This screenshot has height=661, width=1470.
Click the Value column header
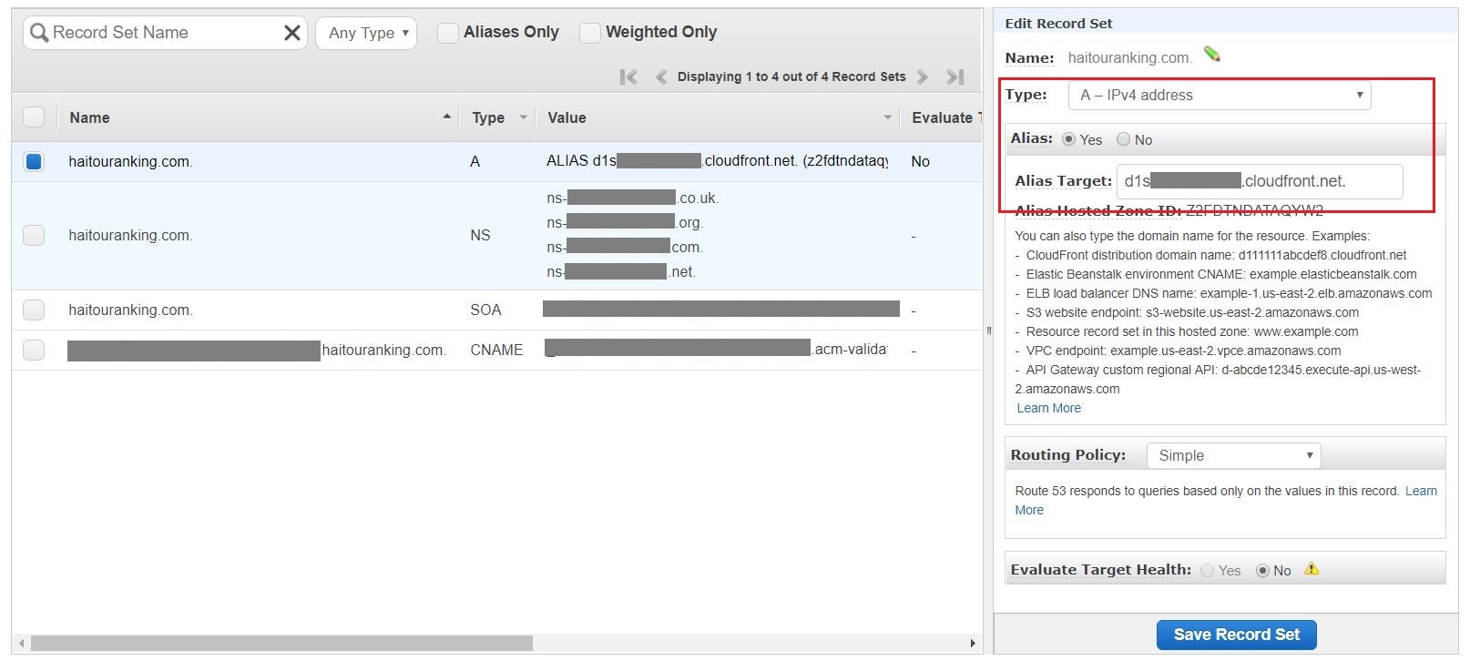point(567,117)
